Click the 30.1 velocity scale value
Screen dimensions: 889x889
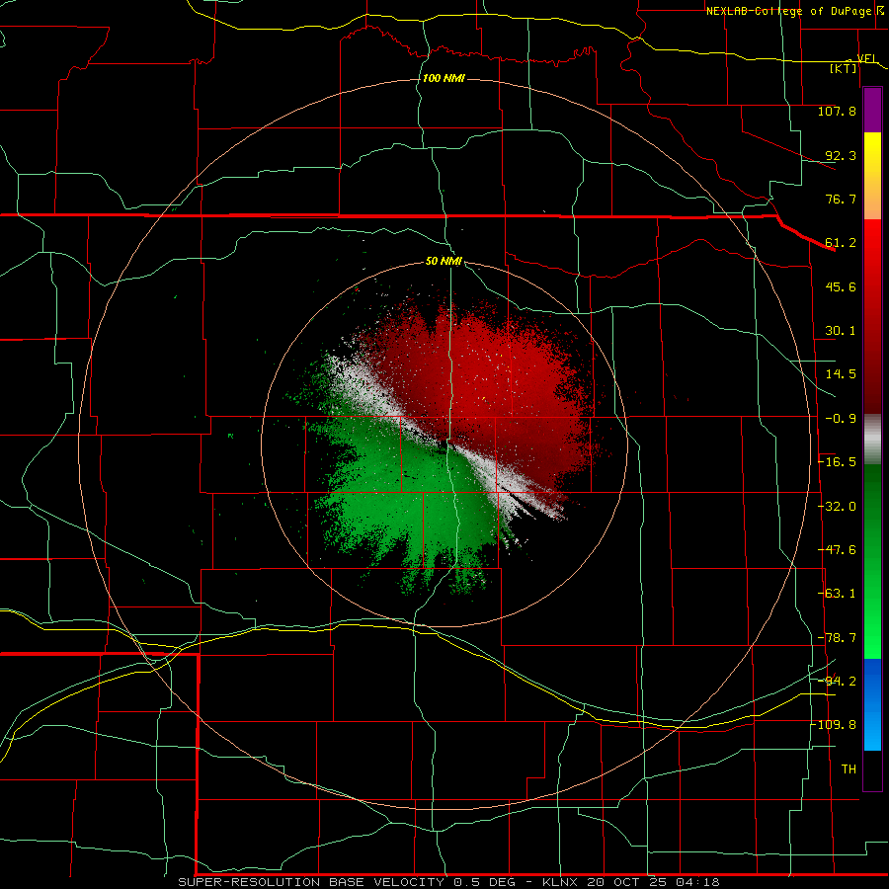click(841, 331)
